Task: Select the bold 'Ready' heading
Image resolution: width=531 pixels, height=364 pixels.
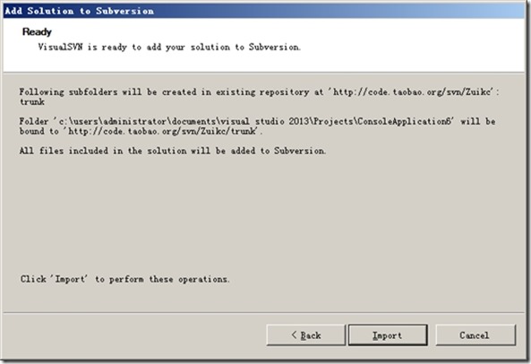Action: point(37,32)
